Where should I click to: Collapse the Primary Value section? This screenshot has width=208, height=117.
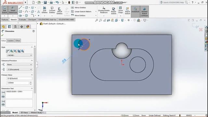pos(32,75)
